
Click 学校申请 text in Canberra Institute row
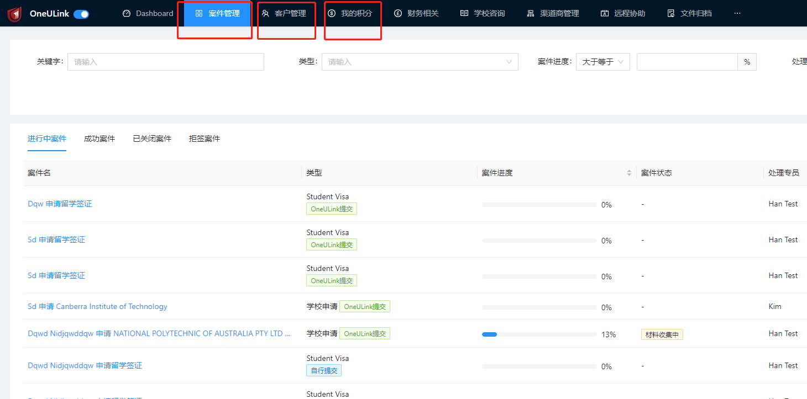click(322, 306)
